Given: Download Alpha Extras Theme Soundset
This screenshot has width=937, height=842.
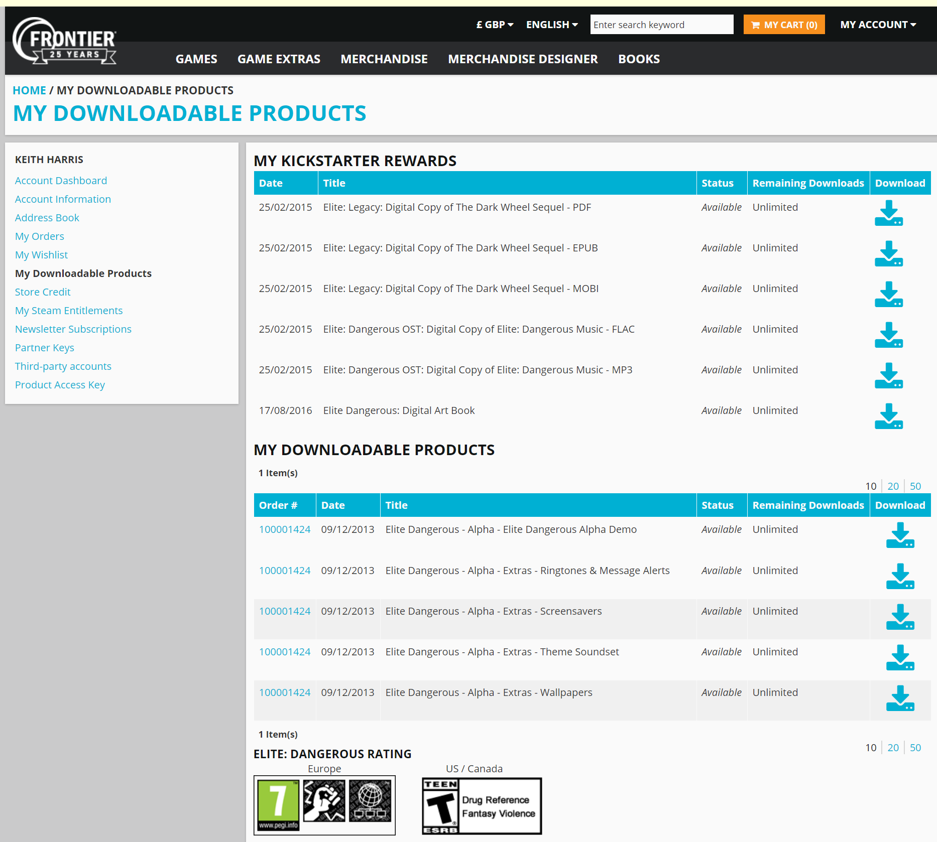Looking at the screenshot, I should 900,657.
